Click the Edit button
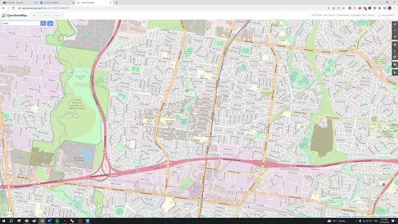The height and width of the screenshot is (224, 398). [34, 16]
